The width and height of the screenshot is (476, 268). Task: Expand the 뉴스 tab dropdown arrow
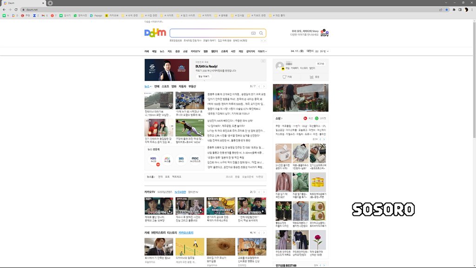(151, 87)
